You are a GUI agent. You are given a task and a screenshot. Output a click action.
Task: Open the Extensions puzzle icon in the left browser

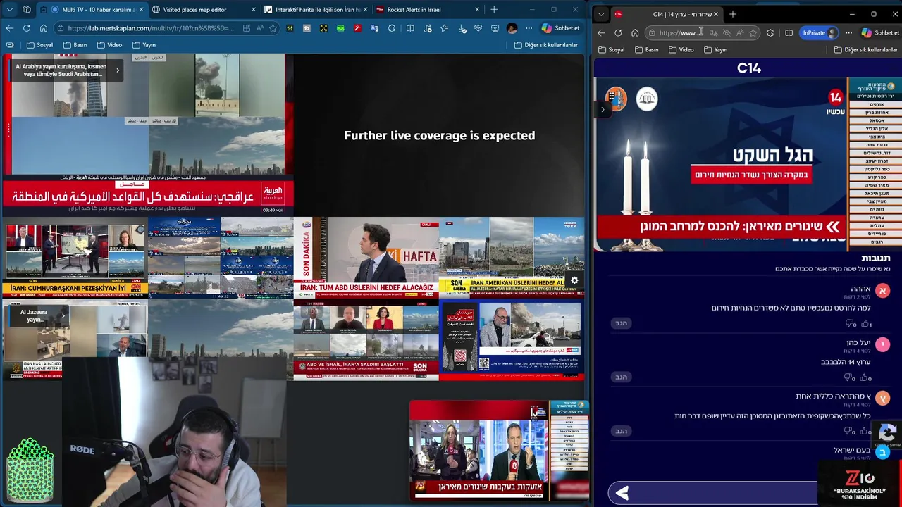(x=392, y=28)
